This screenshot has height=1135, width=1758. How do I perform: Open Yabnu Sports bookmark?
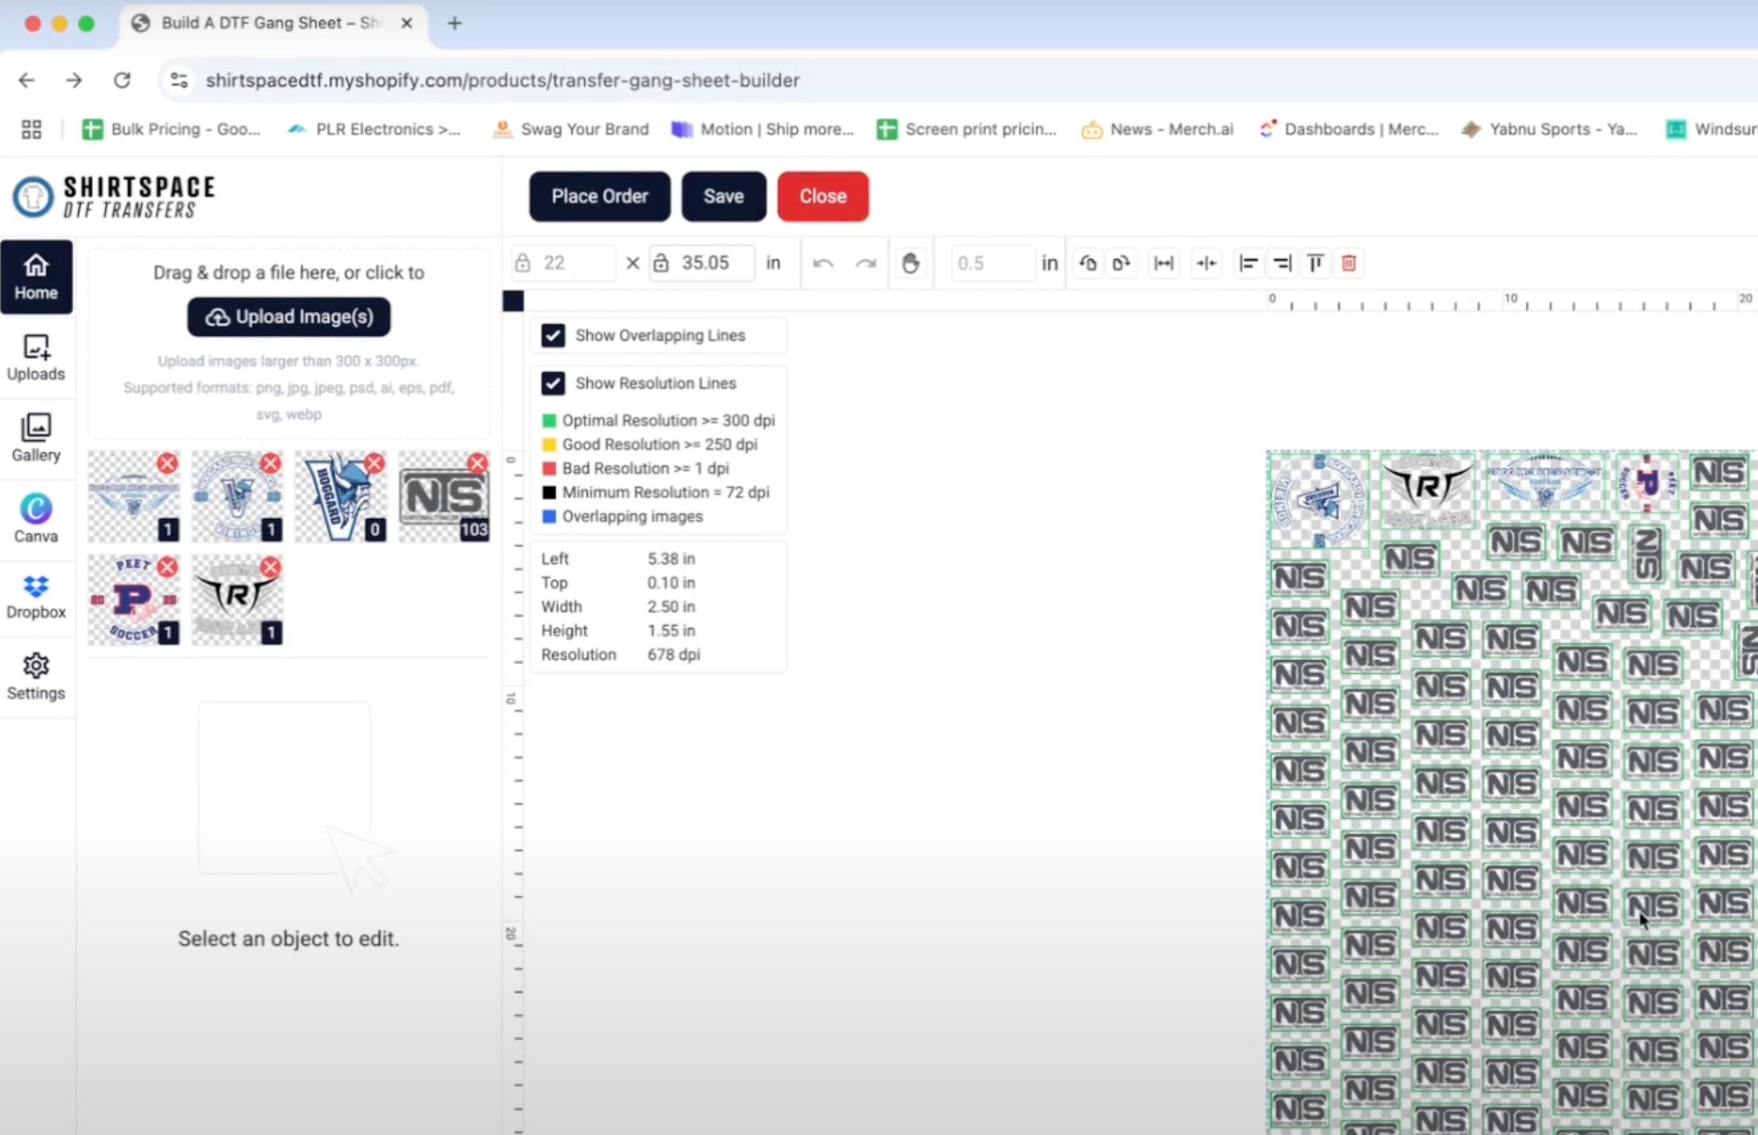coord(1550,129)
